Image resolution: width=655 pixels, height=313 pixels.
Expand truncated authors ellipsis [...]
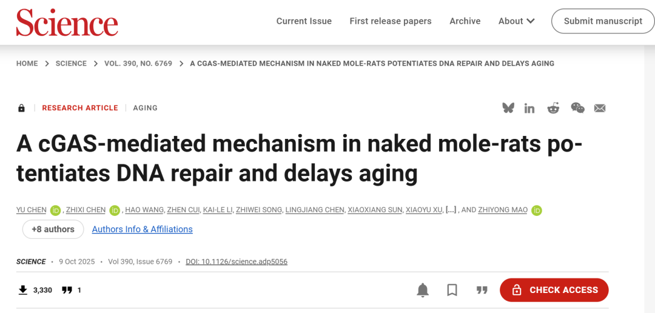[x=451, y=210]
